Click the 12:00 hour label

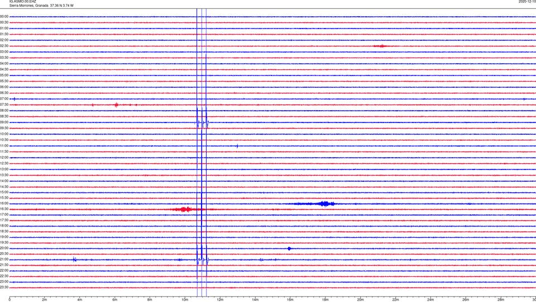[4, 158]
